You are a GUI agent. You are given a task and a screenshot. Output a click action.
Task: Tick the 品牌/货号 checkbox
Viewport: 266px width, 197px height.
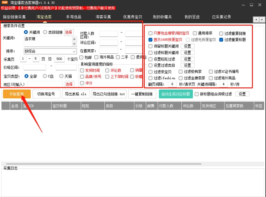(x=82, y=77)
